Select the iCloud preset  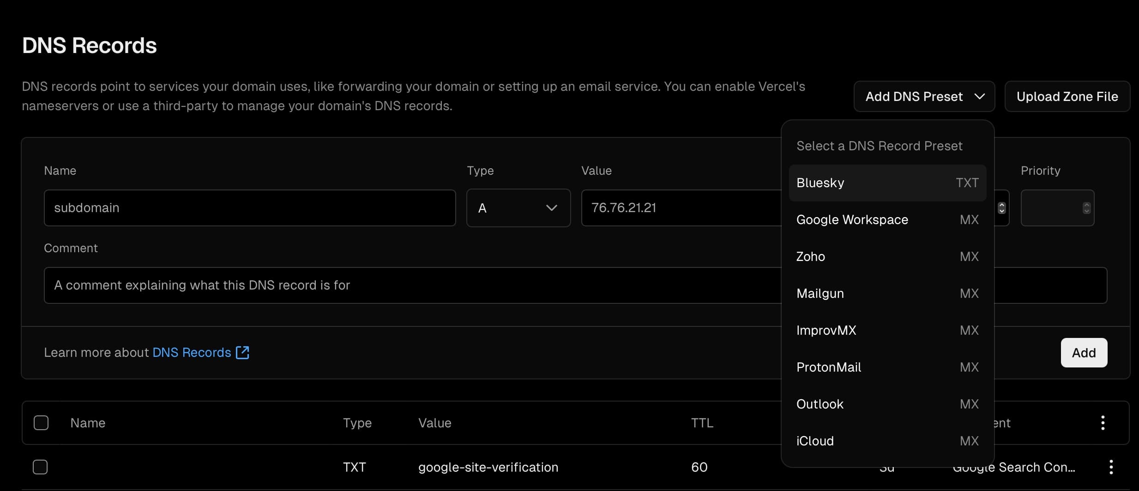886,441
